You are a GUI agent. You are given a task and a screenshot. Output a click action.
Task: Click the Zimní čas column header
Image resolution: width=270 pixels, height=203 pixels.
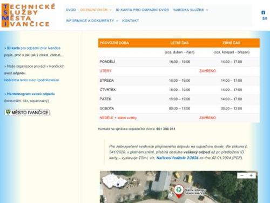(231, 43)
